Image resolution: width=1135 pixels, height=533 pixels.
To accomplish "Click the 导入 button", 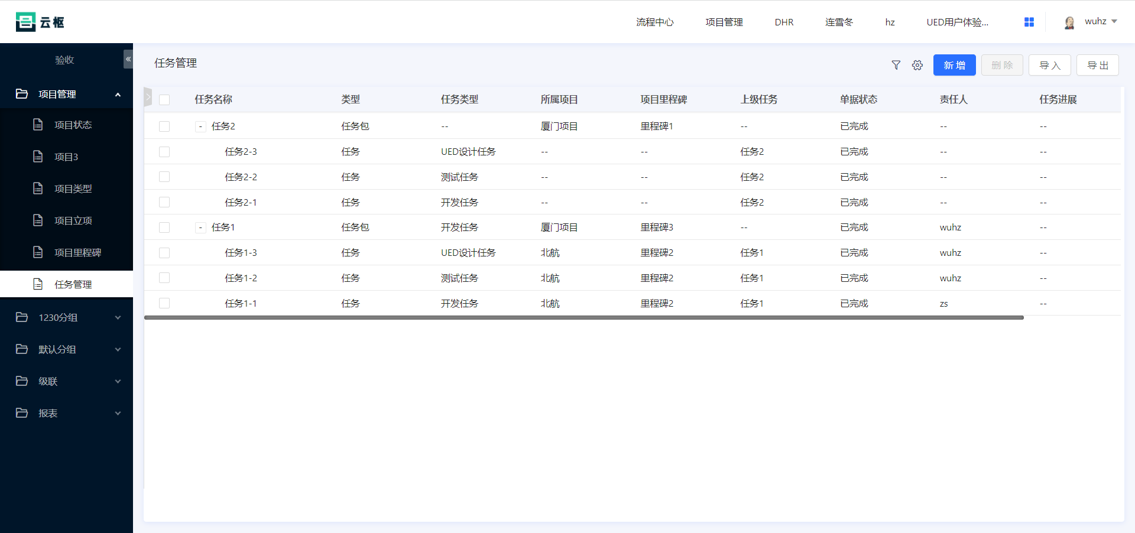I will coord(1050,65).
